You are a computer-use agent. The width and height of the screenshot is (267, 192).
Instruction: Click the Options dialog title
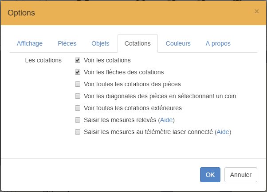point(21,12)
